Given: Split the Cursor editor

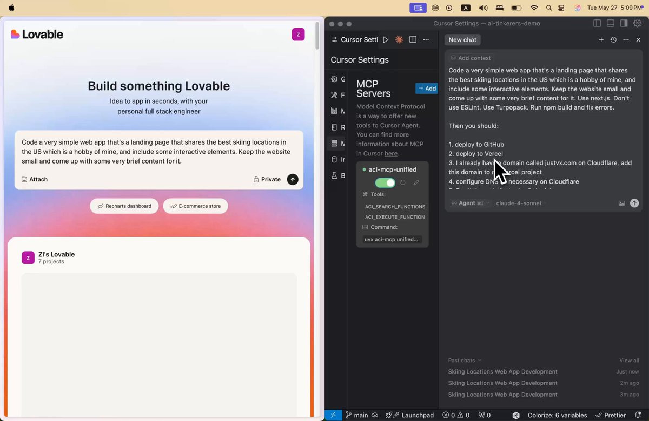Looking at the screenshot, I should [413, 40].
